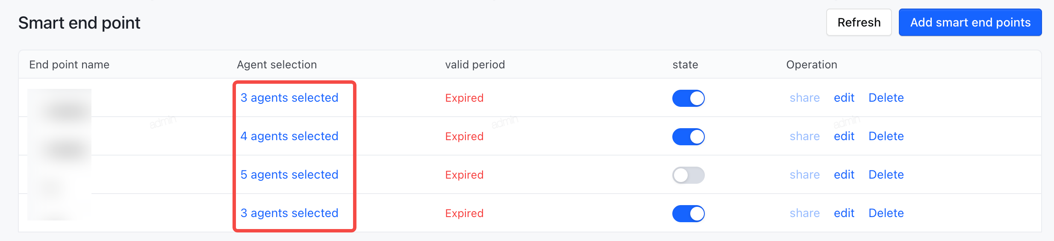
Task: Share the first row end point
Action: [805, 98]
